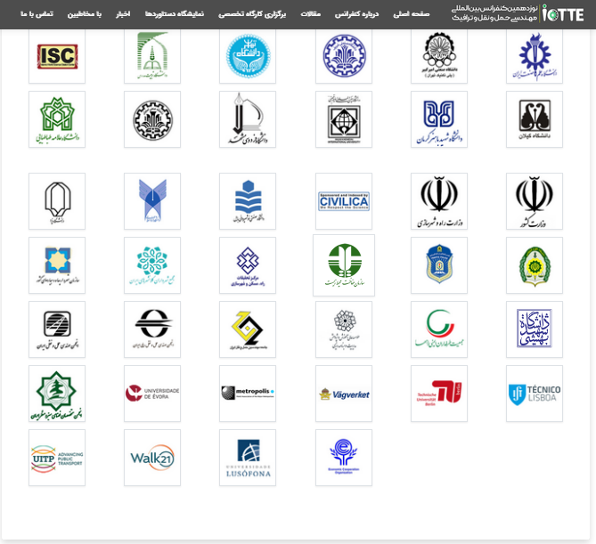Click the metropolis logo

click(248, 394)
